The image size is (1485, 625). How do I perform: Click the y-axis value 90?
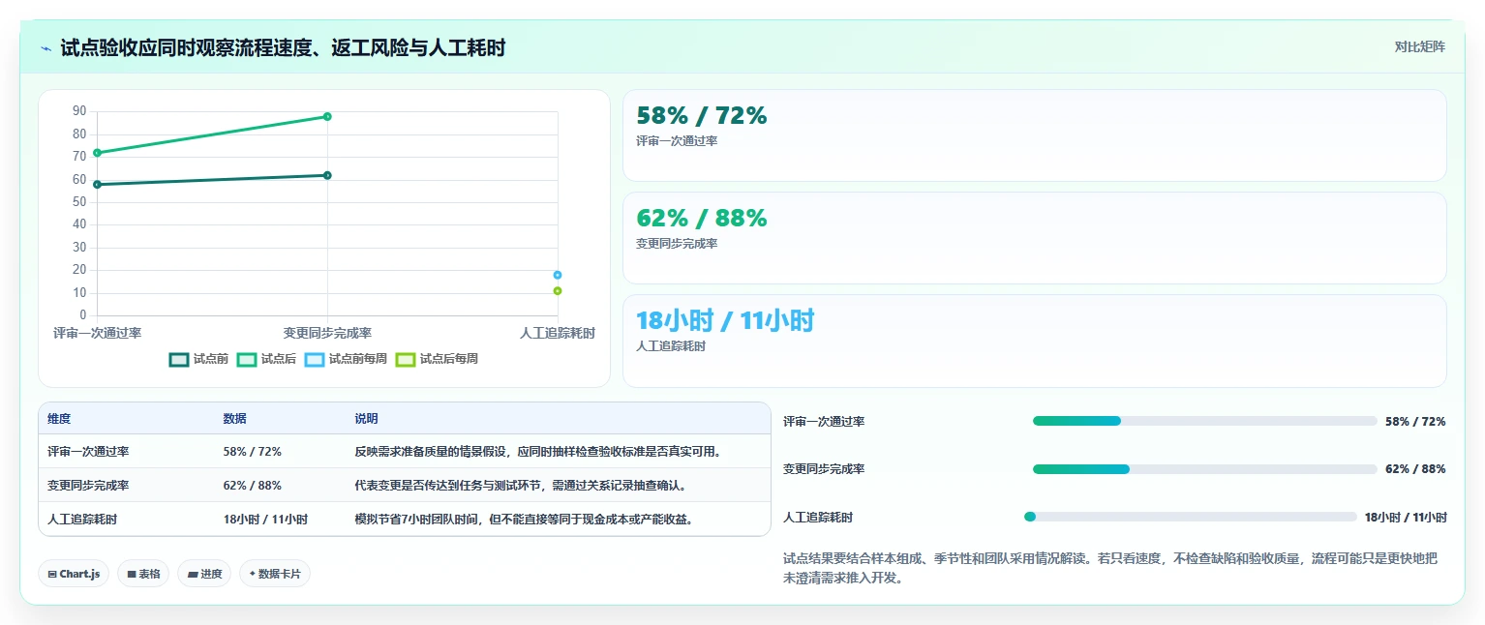pos(79,111)
